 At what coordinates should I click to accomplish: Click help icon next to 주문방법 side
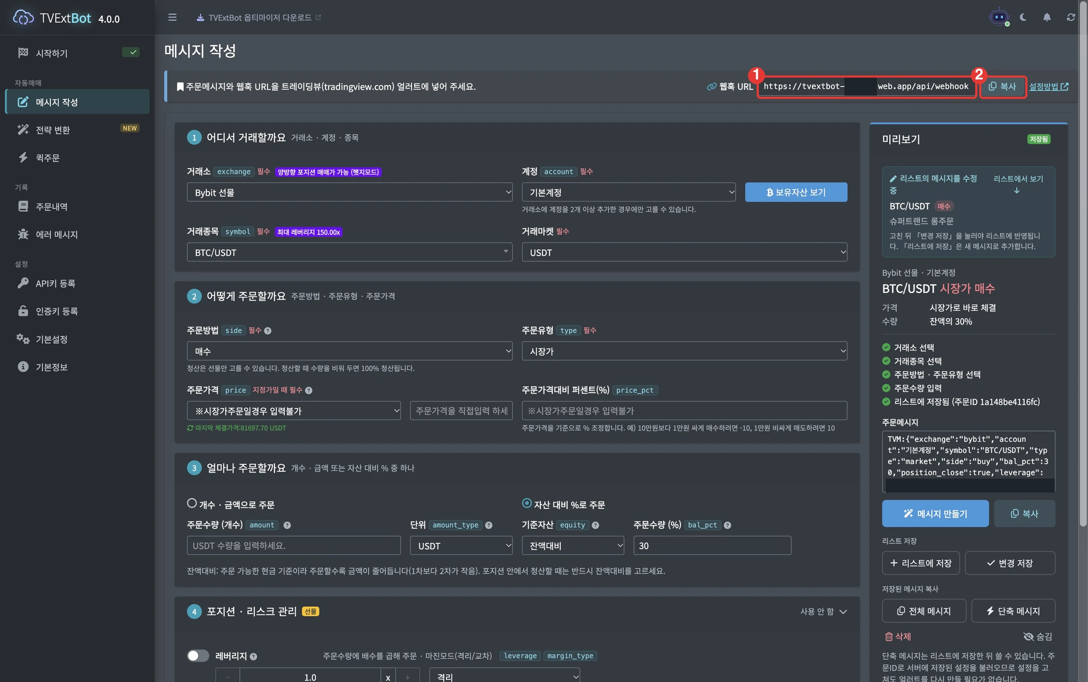coord(268,331)
